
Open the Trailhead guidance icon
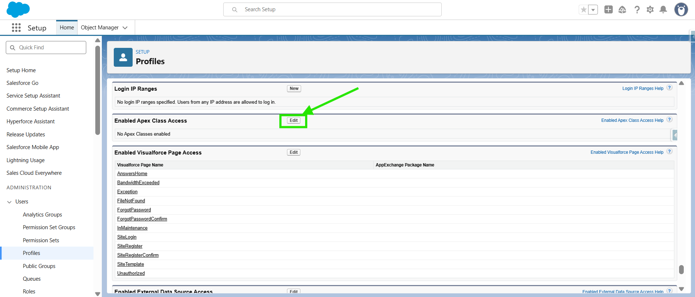coord(622,10)
